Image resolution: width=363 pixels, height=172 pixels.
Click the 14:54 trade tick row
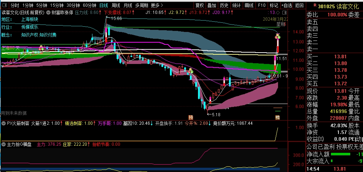click(334, 169)
